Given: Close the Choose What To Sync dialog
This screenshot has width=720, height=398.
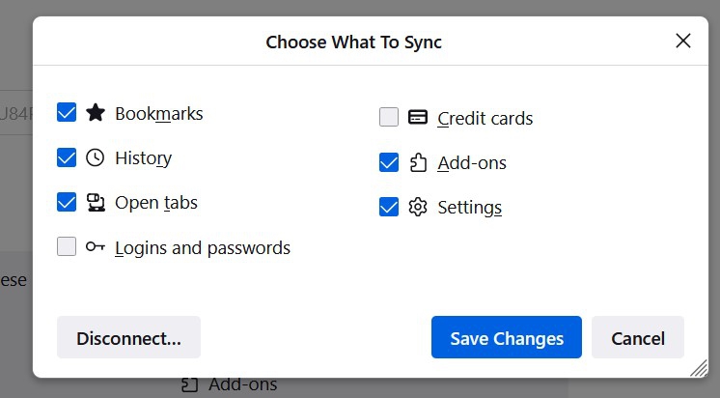Looking at the screenshot, I should (x=683, y=41).
